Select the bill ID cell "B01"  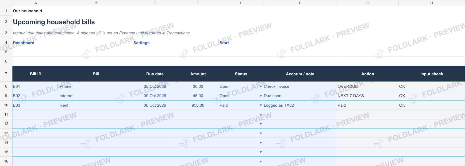coord(36,86)
